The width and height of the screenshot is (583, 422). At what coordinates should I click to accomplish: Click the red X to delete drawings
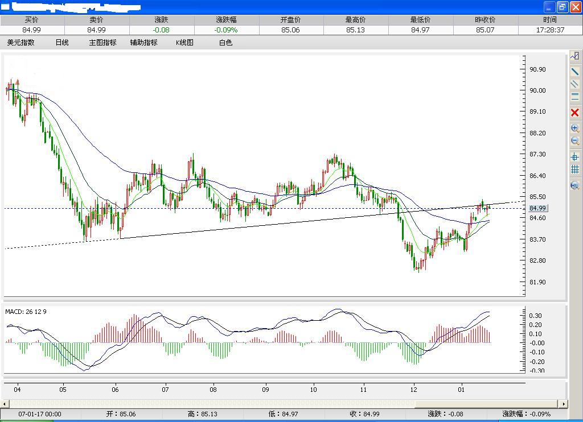point(575,112)
